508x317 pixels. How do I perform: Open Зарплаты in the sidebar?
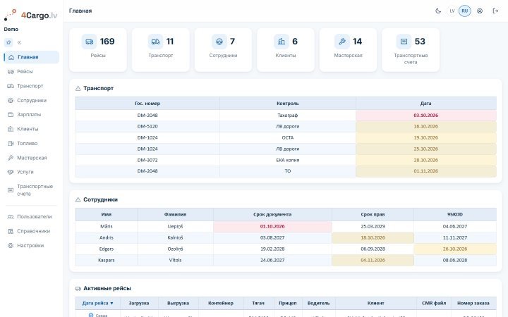point(32,115)
